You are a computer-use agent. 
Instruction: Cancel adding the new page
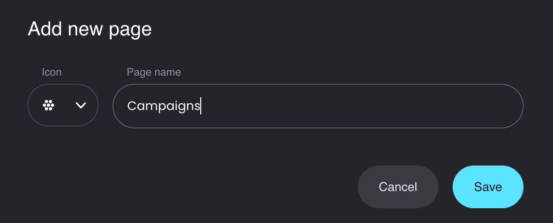(x=398, y=187)
